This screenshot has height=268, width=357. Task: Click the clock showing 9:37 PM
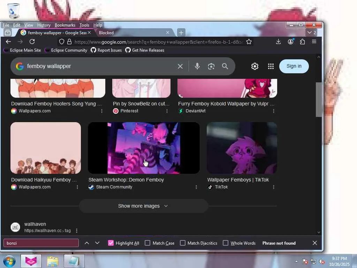click(339, 259)
